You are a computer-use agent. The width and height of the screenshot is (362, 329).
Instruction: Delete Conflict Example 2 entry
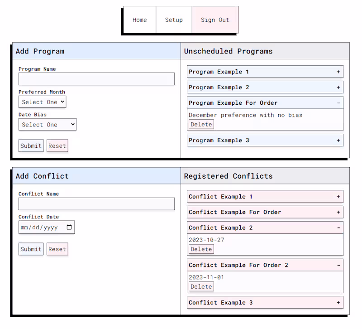tap(201, 249)
